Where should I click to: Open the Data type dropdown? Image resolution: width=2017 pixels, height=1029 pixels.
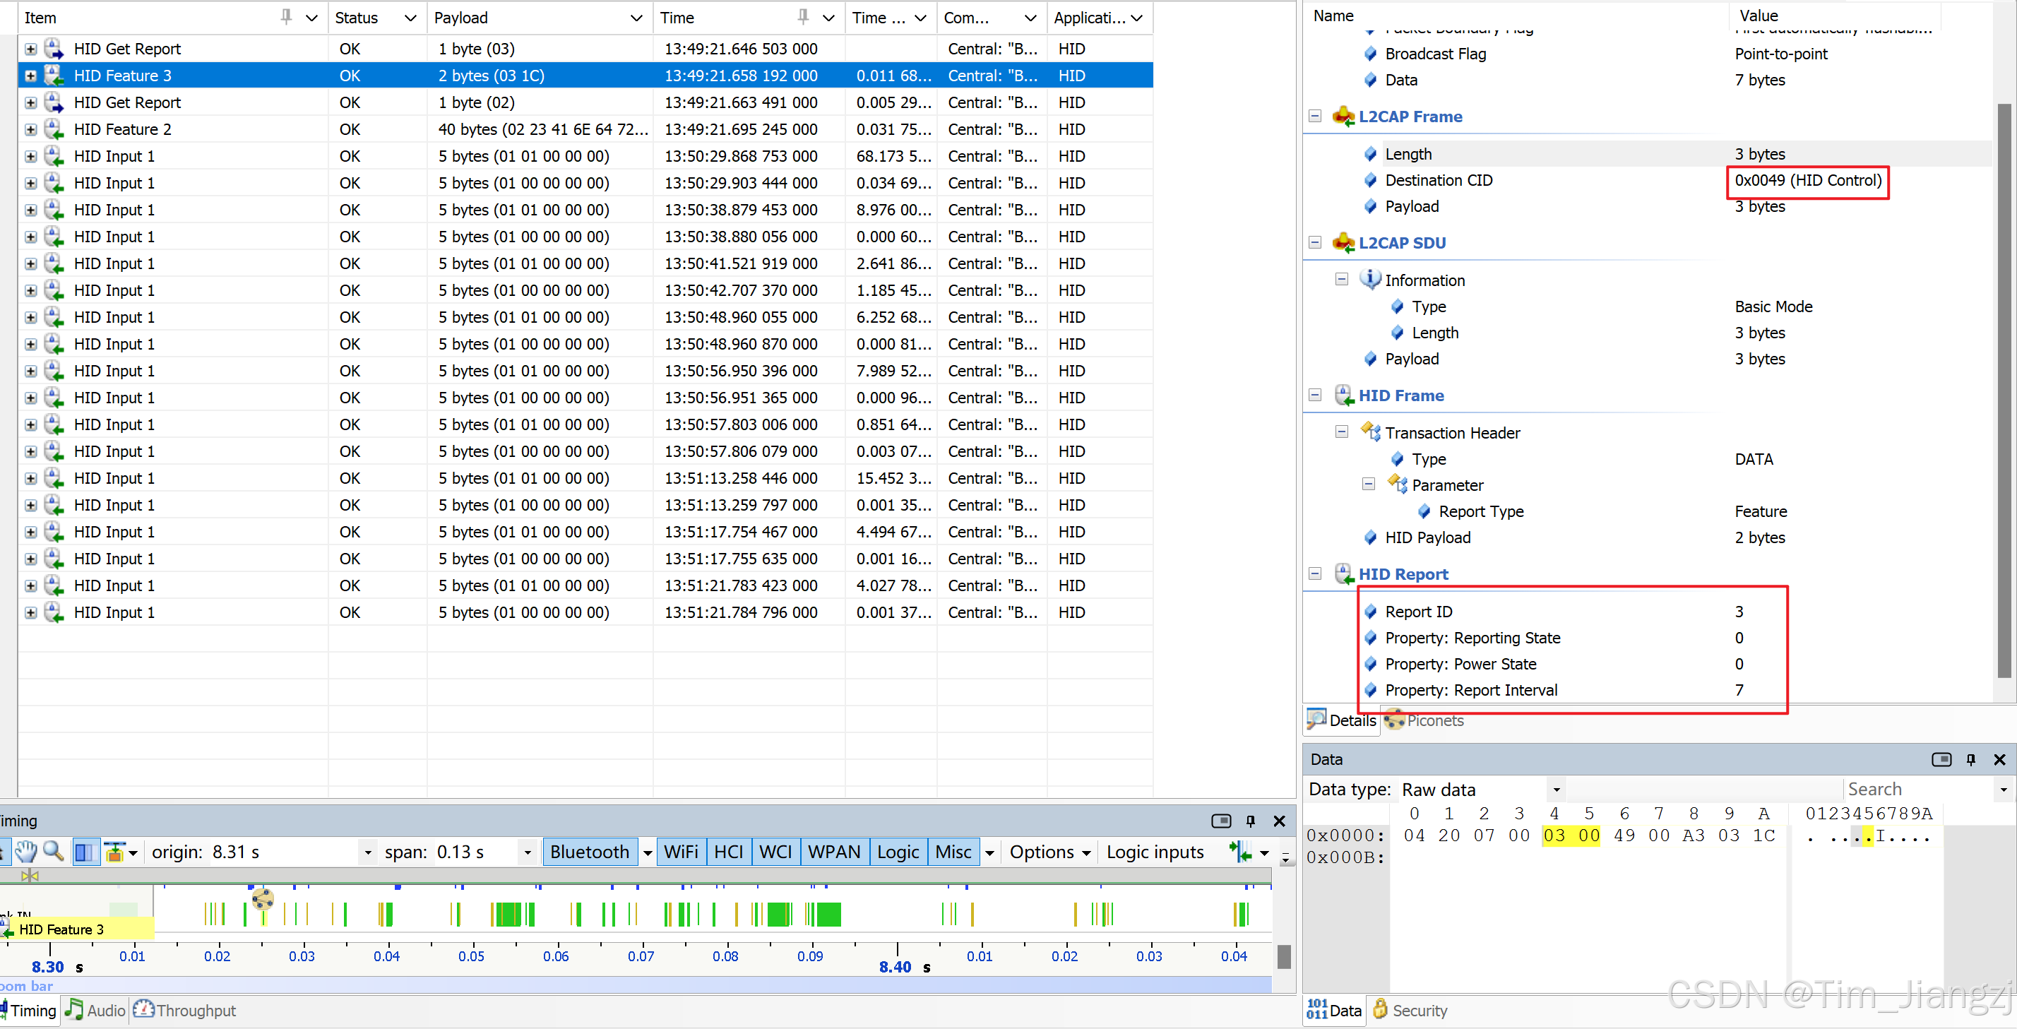(x=1556, y=790)
